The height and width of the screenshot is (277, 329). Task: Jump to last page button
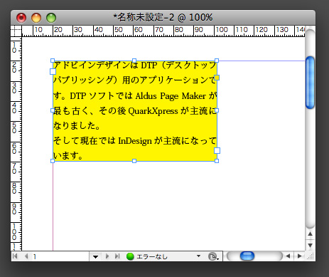pyautogui.click(x=117, y=256)
